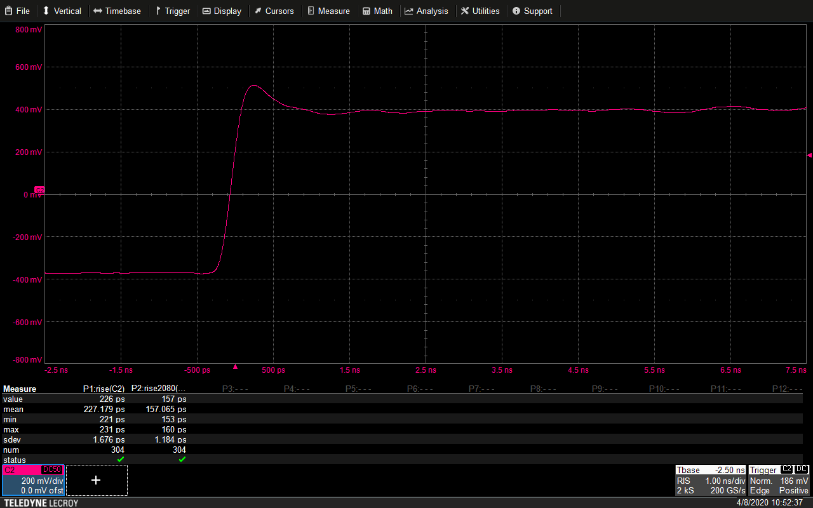Screen dimensions: 813x508
Task: Click the trigger time marker below the grid
Action: (235, 366)
